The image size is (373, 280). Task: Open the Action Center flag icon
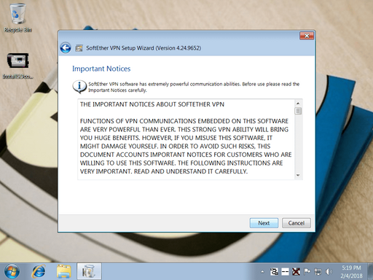[x=307, y=271]
